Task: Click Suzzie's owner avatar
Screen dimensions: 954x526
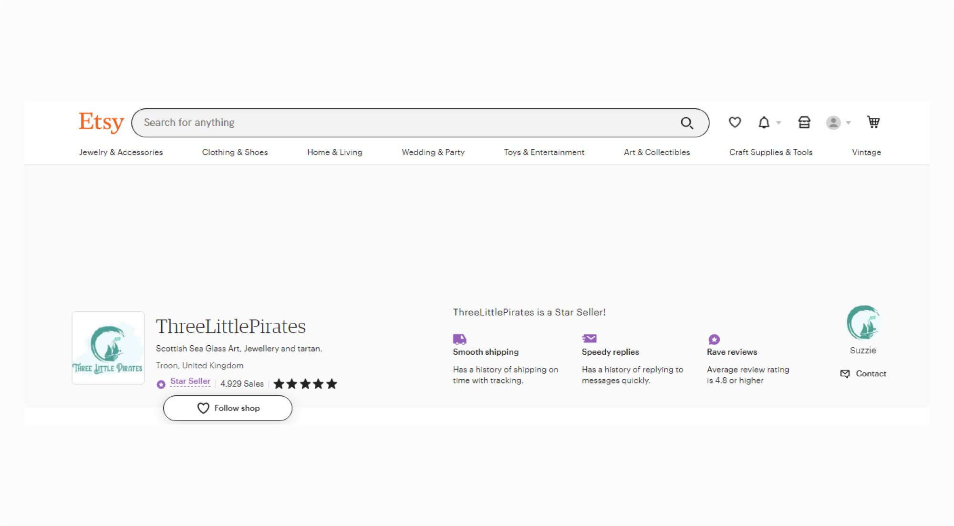Action: point(863,323)
